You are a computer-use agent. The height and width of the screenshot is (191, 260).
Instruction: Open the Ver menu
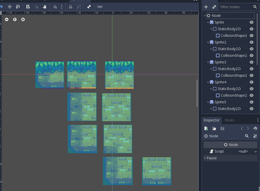click(100, 7)
